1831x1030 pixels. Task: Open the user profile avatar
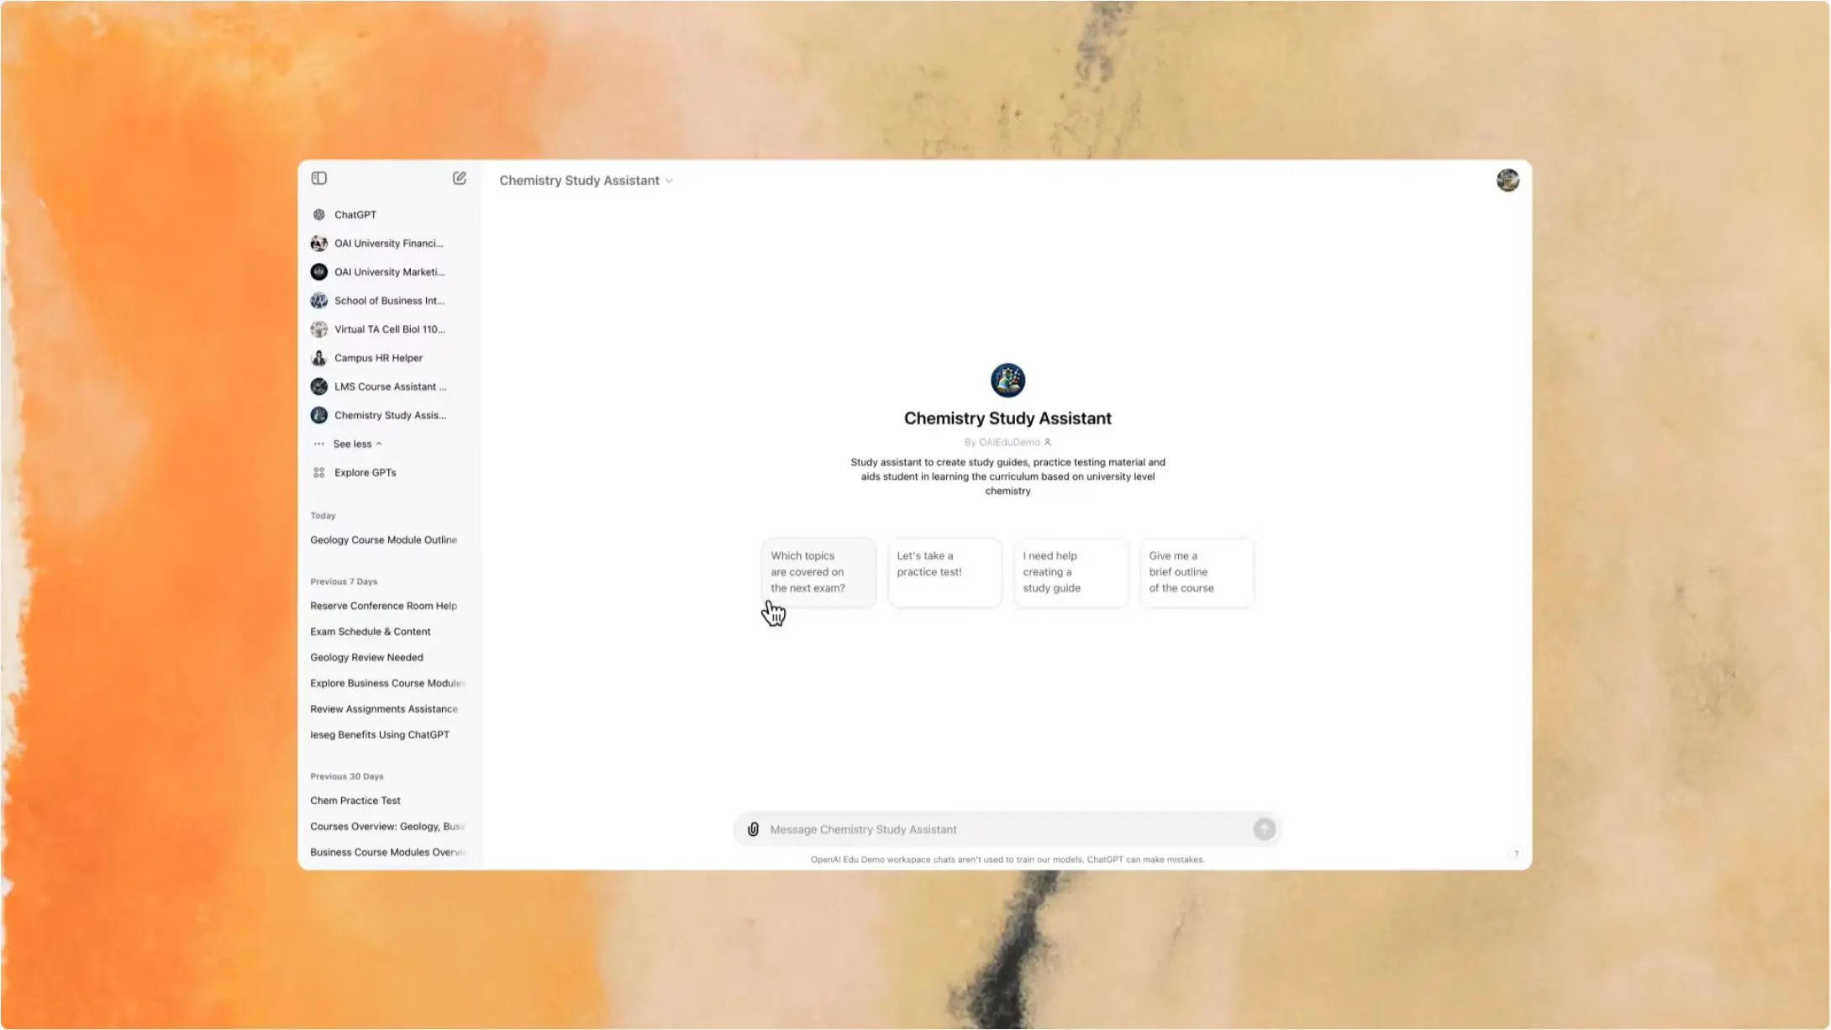(1507, 181)
